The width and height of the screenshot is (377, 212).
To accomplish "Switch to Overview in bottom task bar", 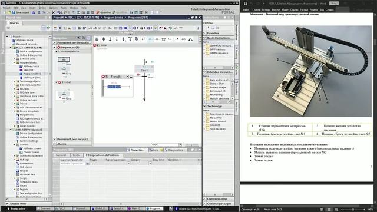I will coord(45,208).
